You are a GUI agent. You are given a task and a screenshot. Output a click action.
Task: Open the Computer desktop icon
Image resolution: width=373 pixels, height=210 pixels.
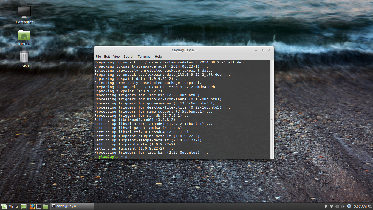tap(24, 15)
